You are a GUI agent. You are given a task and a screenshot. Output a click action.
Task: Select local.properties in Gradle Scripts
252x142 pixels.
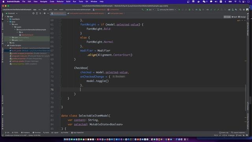[x=23, y=64]
